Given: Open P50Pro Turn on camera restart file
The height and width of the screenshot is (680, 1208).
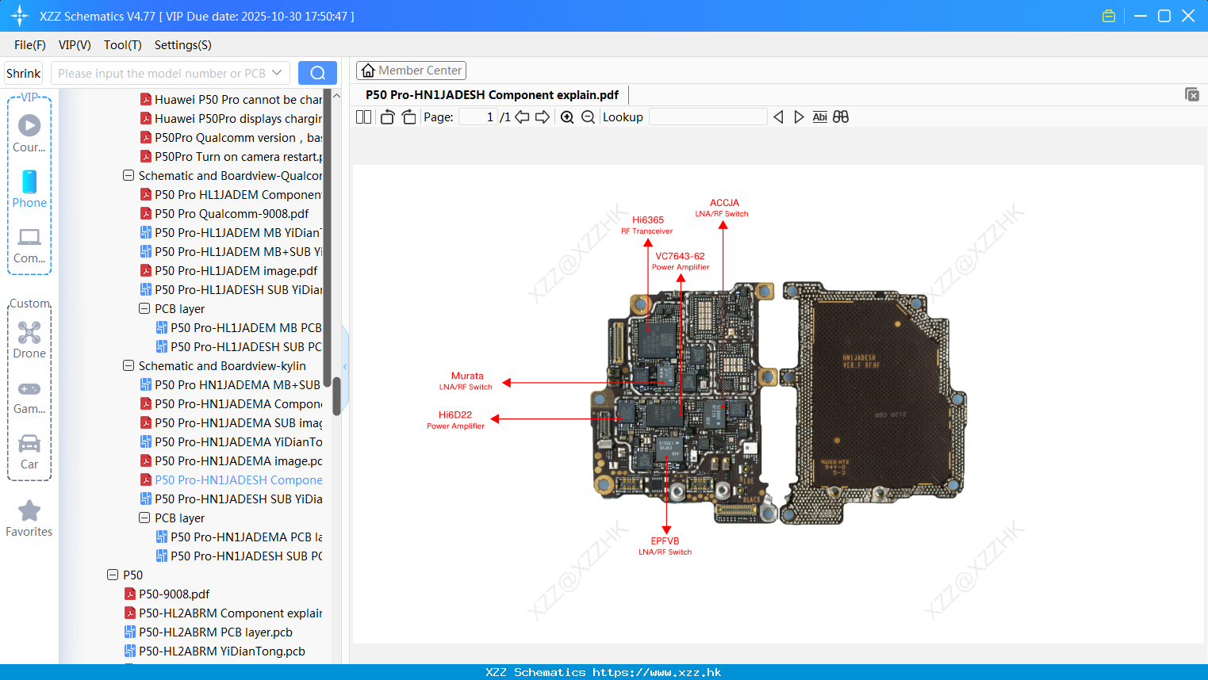Looking at the screenshot, I should pos(231,156).
